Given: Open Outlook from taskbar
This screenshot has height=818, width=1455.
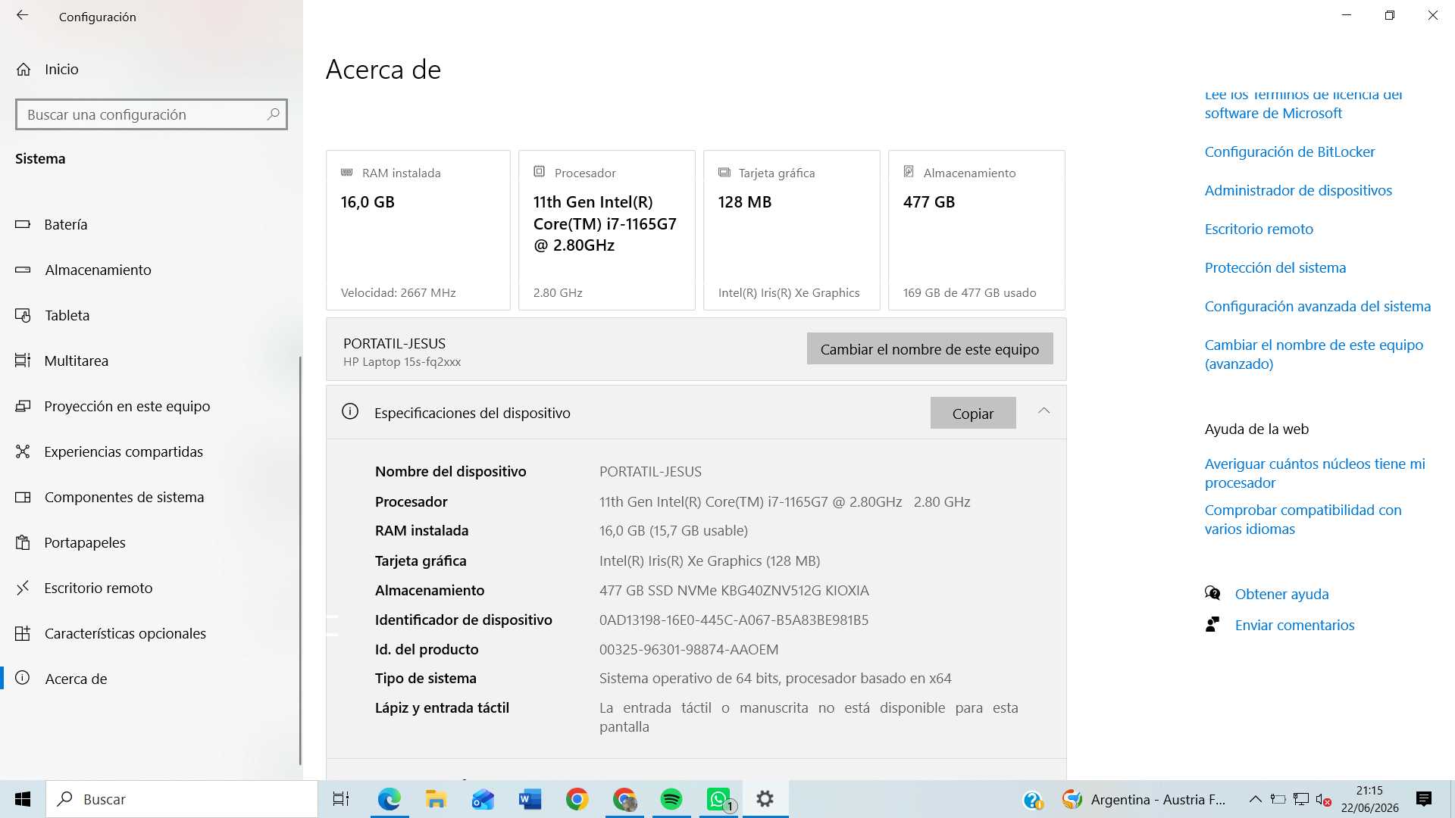Looking at the screenshot, I should click(x=483, y=799).
